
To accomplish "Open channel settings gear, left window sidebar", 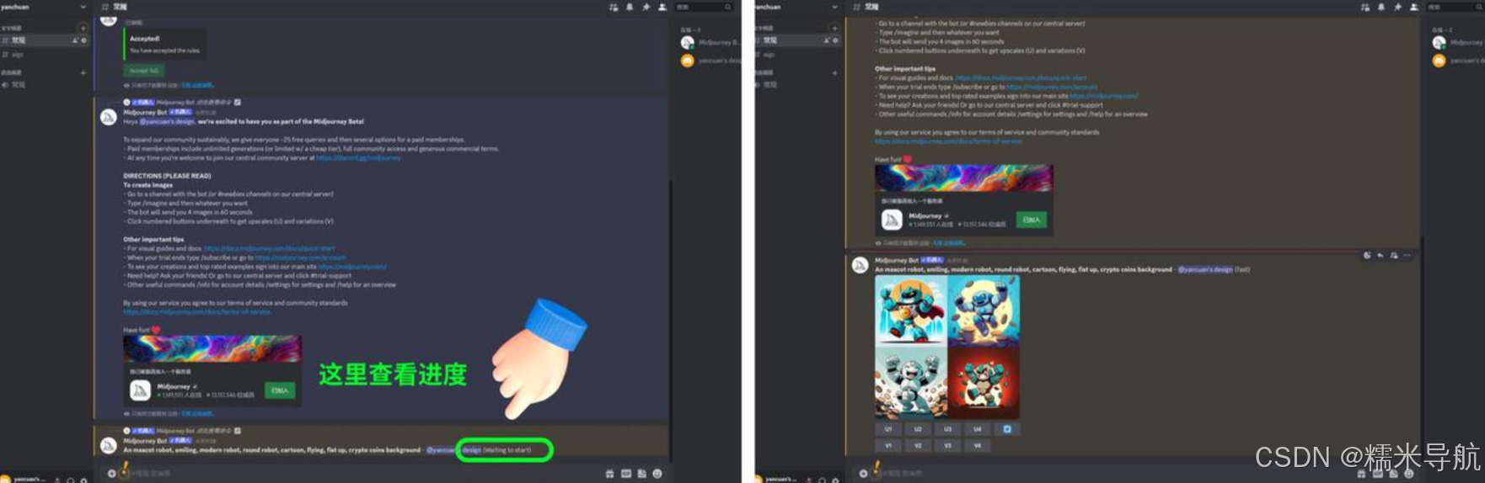I will (83, 40).
